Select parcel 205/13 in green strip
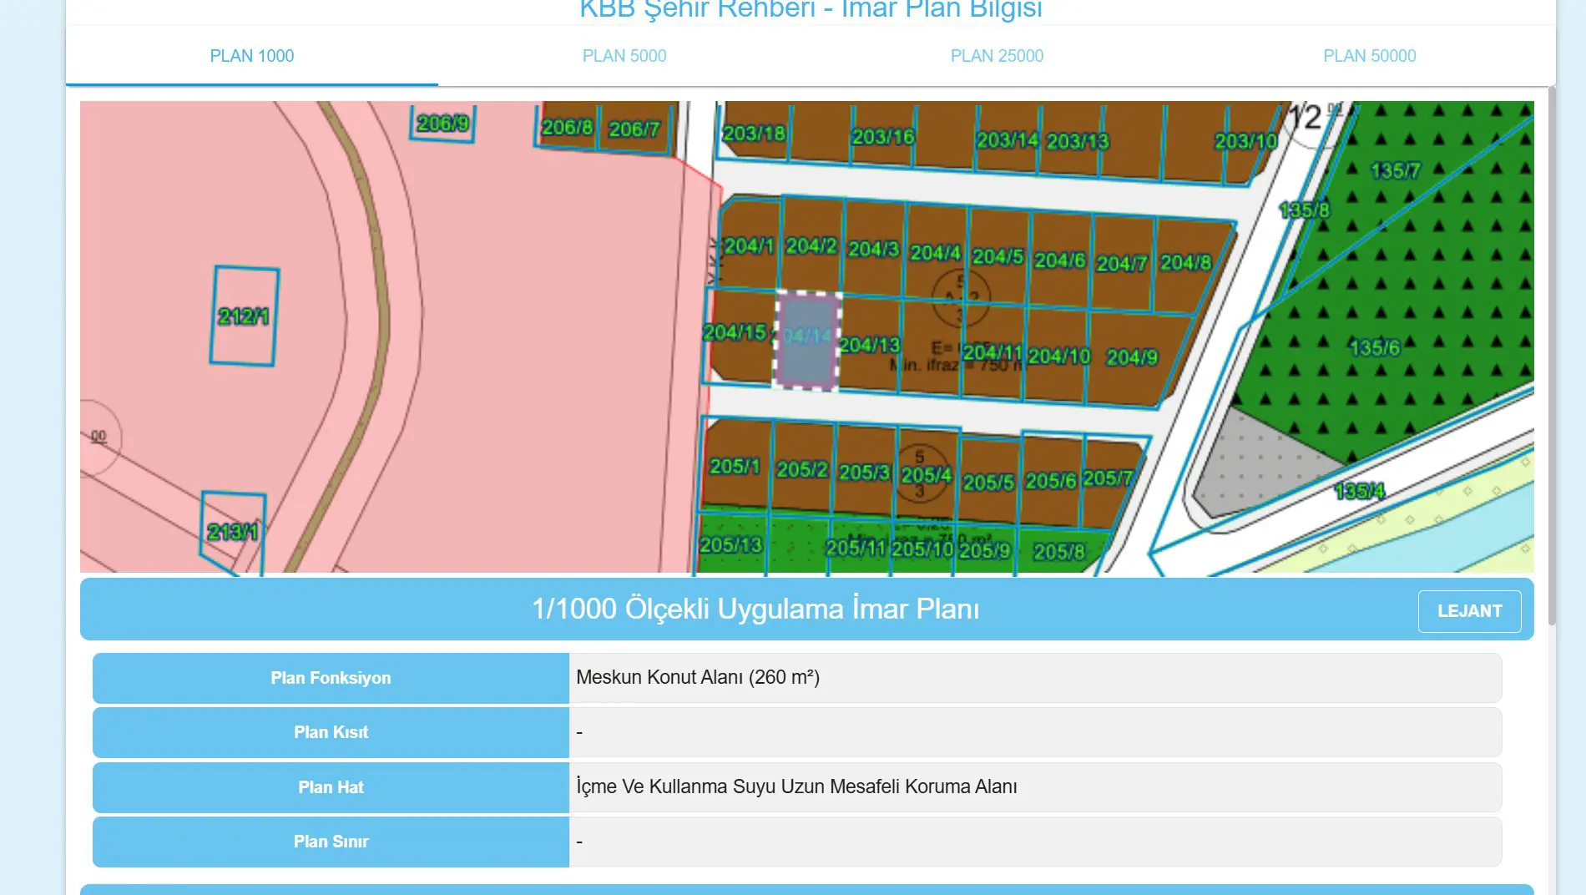Screen dimensions: 1586x895 [730, 544]
